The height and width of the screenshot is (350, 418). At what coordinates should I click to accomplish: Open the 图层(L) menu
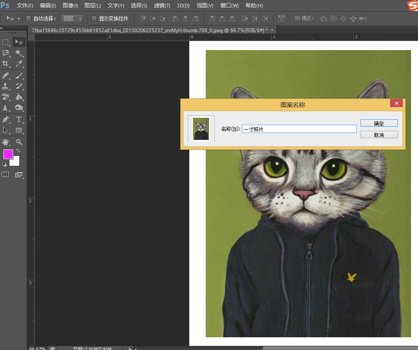point(92,6)
